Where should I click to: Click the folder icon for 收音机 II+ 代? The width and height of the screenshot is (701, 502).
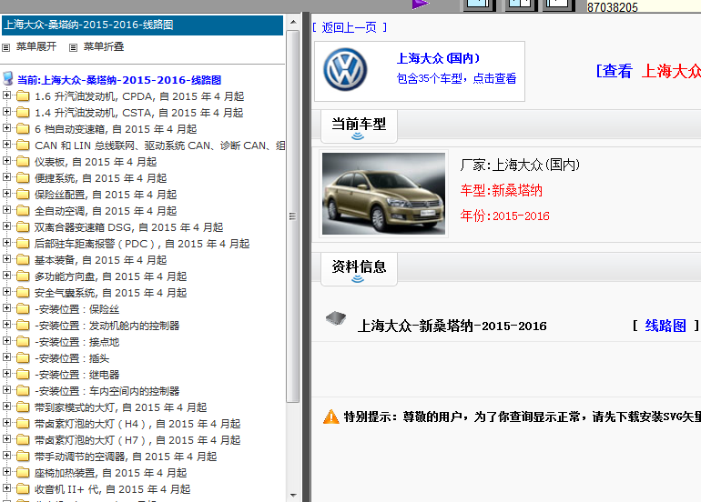click(x=23, y=489)
